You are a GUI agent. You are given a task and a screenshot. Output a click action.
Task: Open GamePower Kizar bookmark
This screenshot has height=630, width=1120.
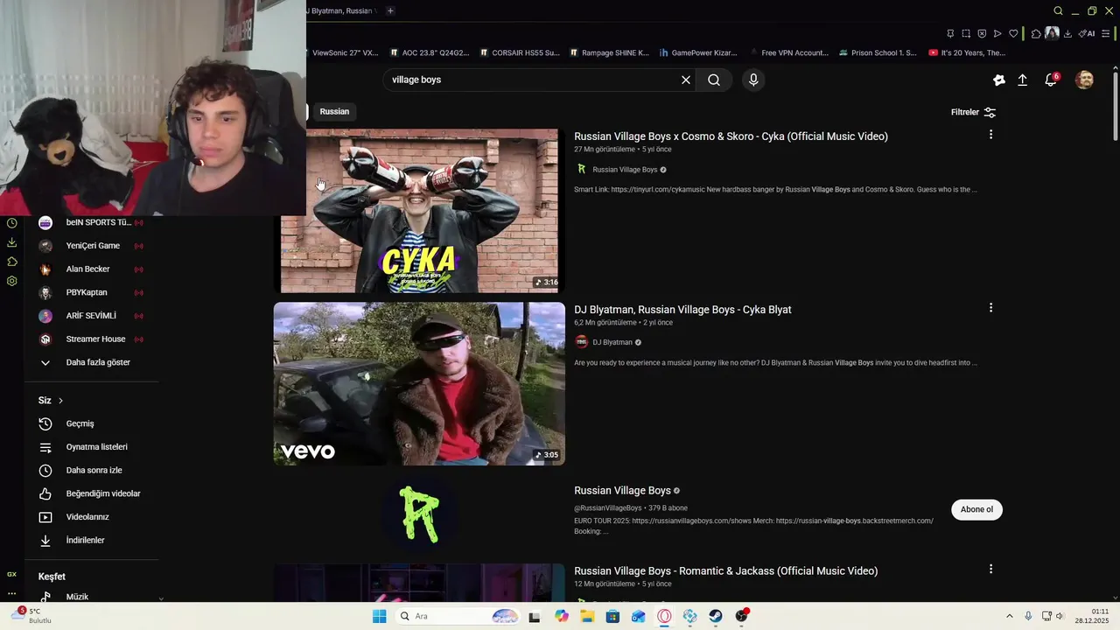coord(698,52)
